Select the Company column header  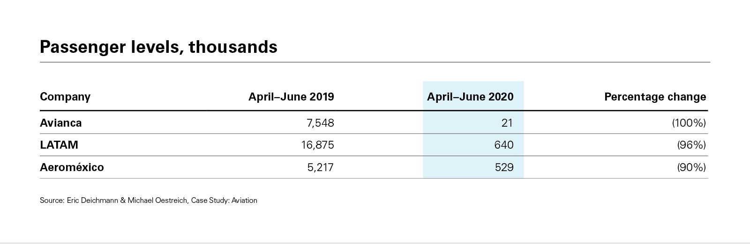point(65,97)
